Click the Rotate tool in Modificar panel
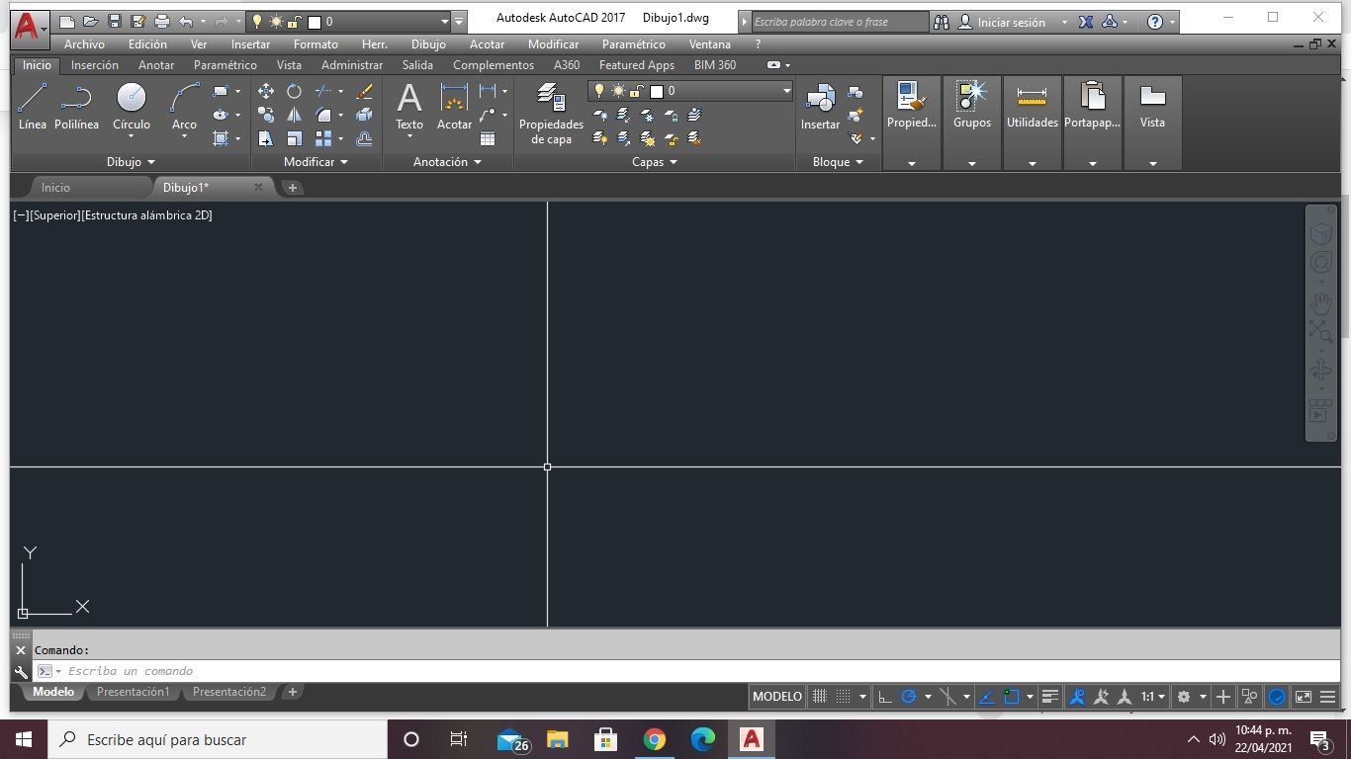Screen dimensions: 1351x759 (x=294, y=91)
